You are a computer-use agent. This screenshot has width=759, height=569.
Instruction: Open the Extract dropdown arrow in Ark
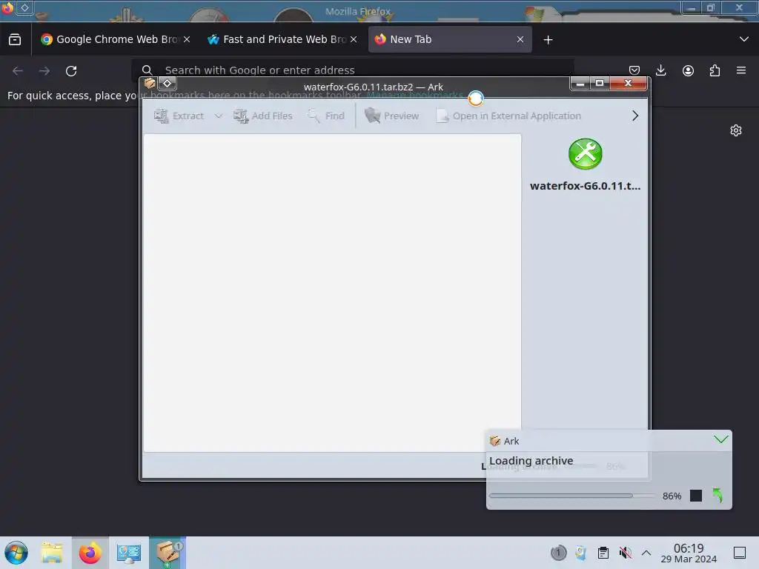(219, 116)
